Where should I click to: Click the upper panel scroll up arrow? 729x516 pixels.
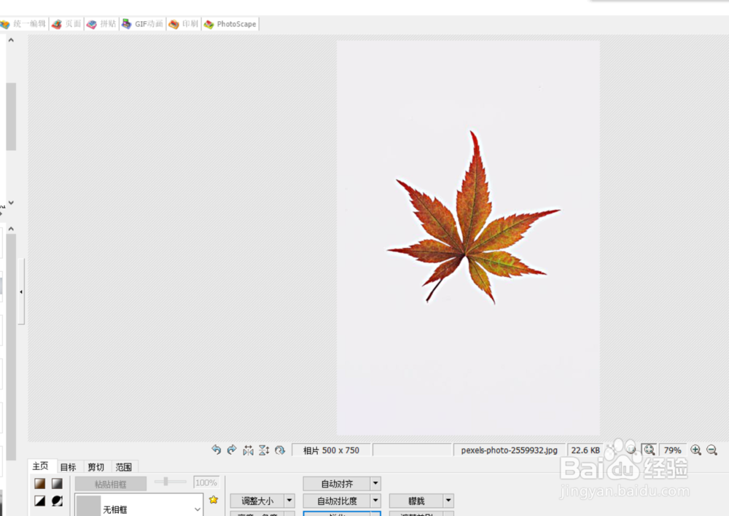coord(11,40)
